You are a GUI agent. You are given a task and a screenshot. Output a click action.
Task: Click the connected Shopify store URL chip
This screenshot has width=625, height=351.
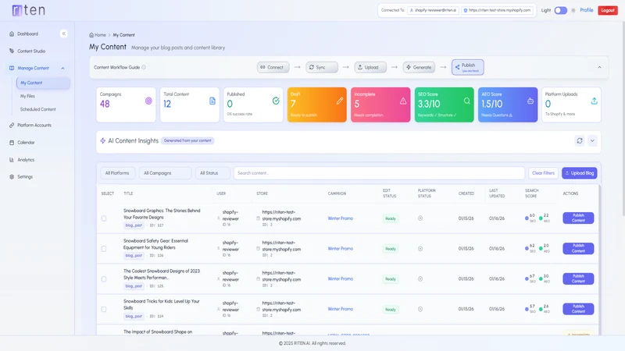coord(497,10)
